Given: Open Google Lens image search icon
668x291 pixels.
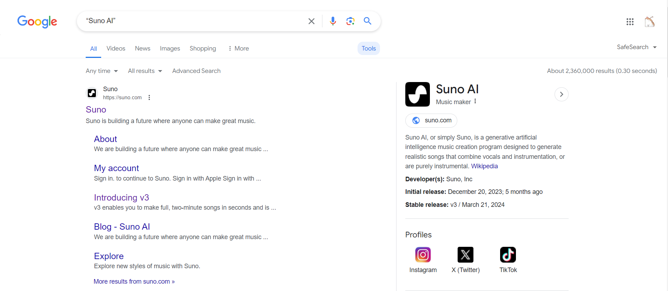Looking at the screenshot, I should pos(350,21).
